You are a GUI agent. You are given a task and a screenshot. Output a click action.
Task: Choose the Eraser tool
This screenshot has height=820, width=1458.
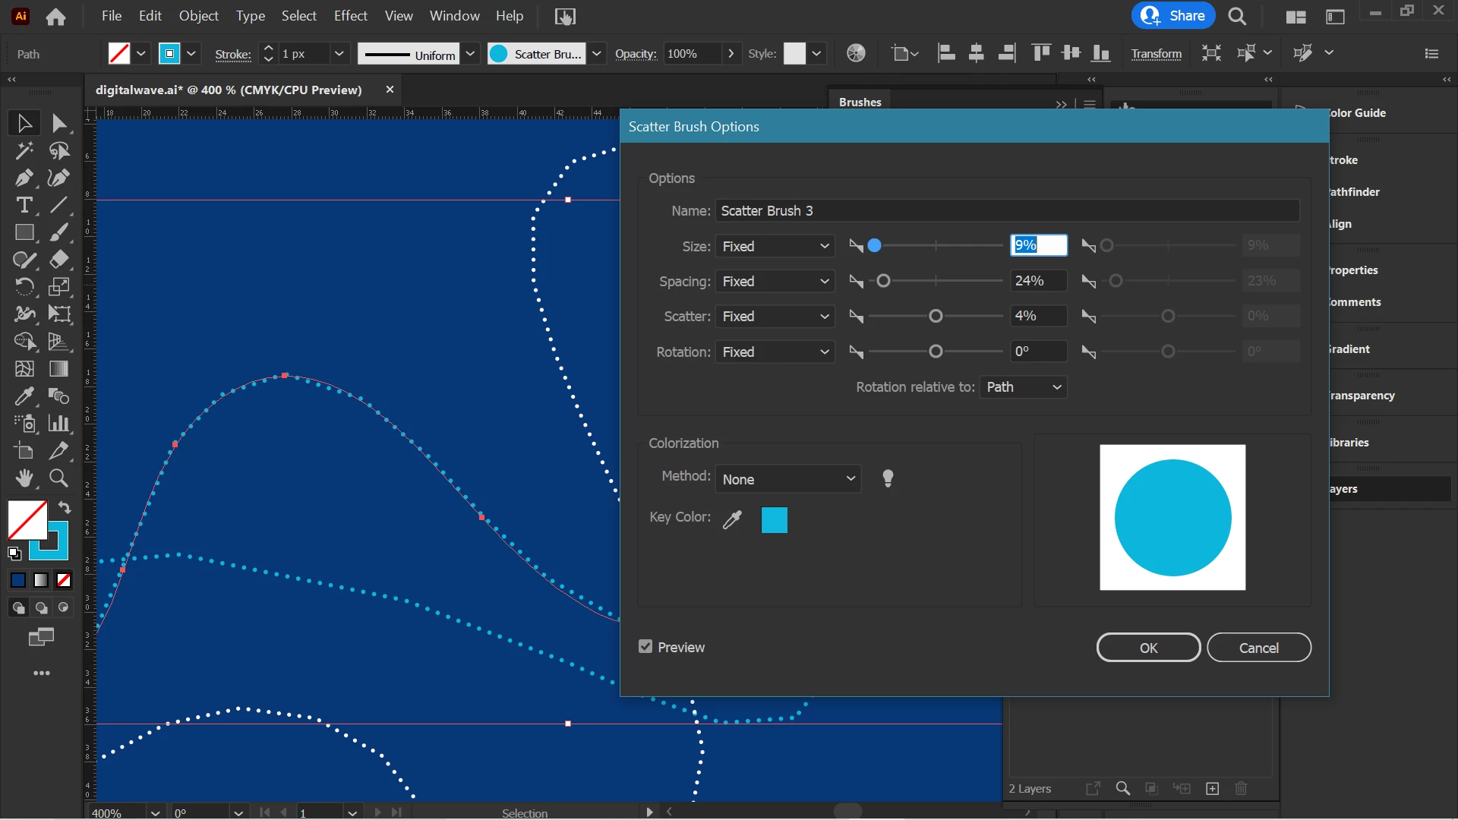coord(59,260)
